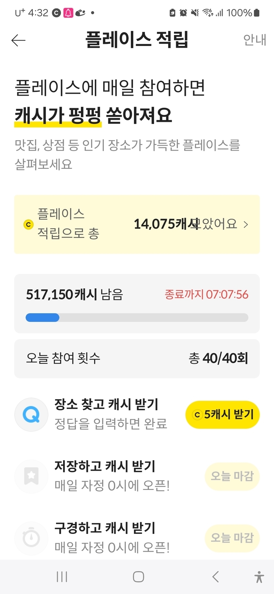Tap 오늘 마감 button for 구경하고
274x594 pixels.
pyautogui.click(x=232, y=538)
